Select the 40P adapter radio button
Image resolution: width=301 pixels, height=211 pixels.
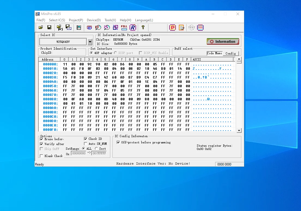[91, 53]
